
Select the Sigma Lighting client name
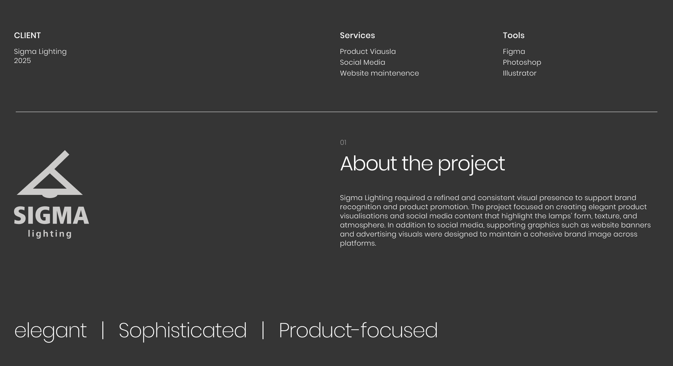40,51
